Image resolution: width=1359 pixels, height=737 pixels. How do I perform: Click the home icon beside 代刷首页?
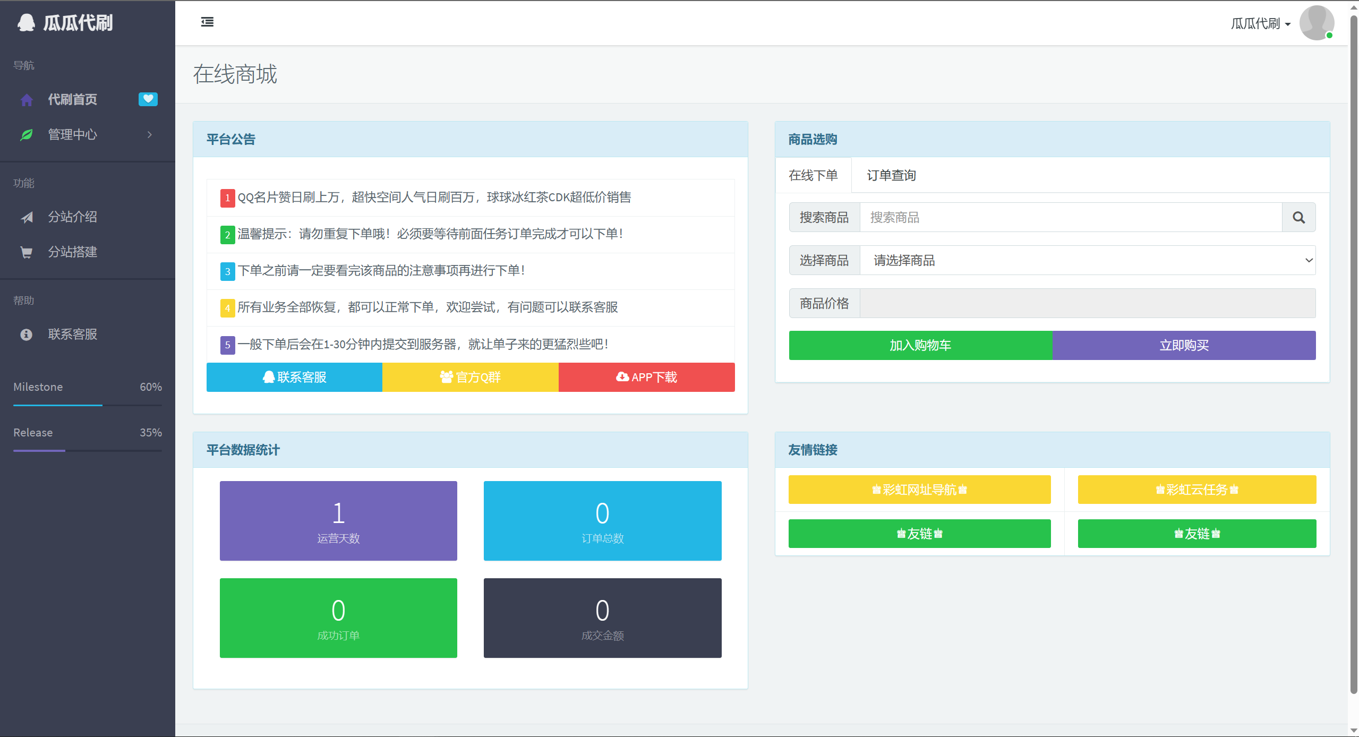27,100
